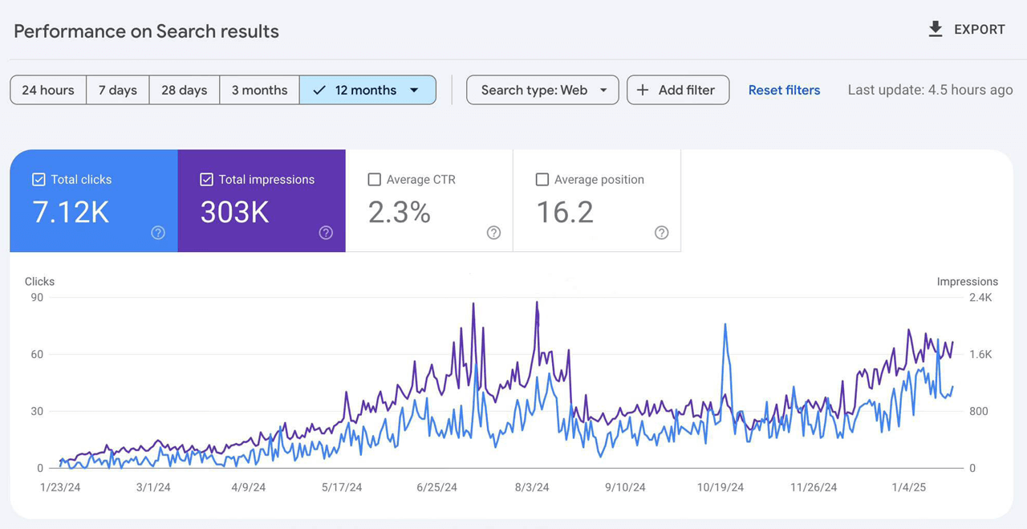
Task: Open help icon on Total impressions card
Action: point(326,233)
